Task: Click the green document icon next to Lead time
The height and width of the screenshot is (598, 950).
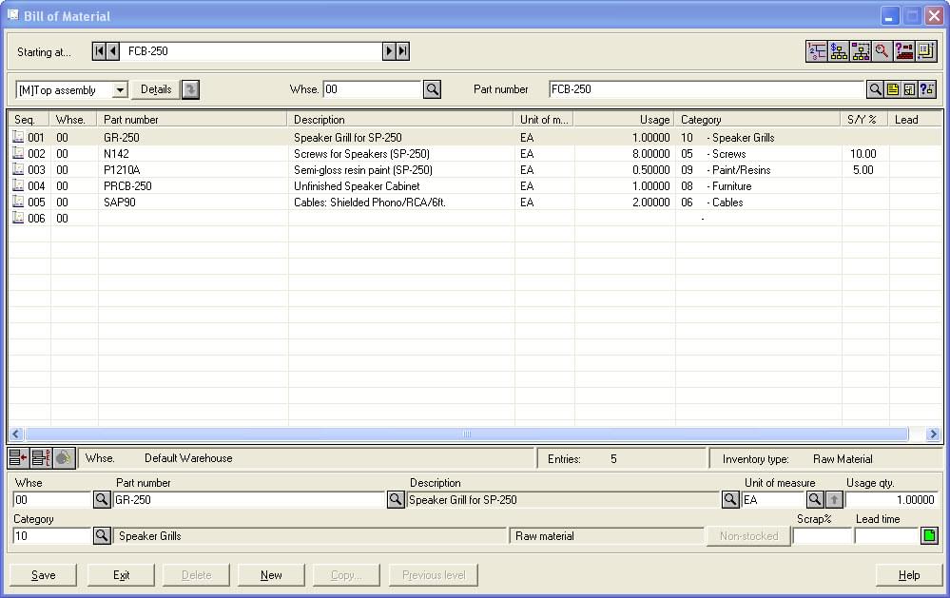Action: (x=929, y=536)
